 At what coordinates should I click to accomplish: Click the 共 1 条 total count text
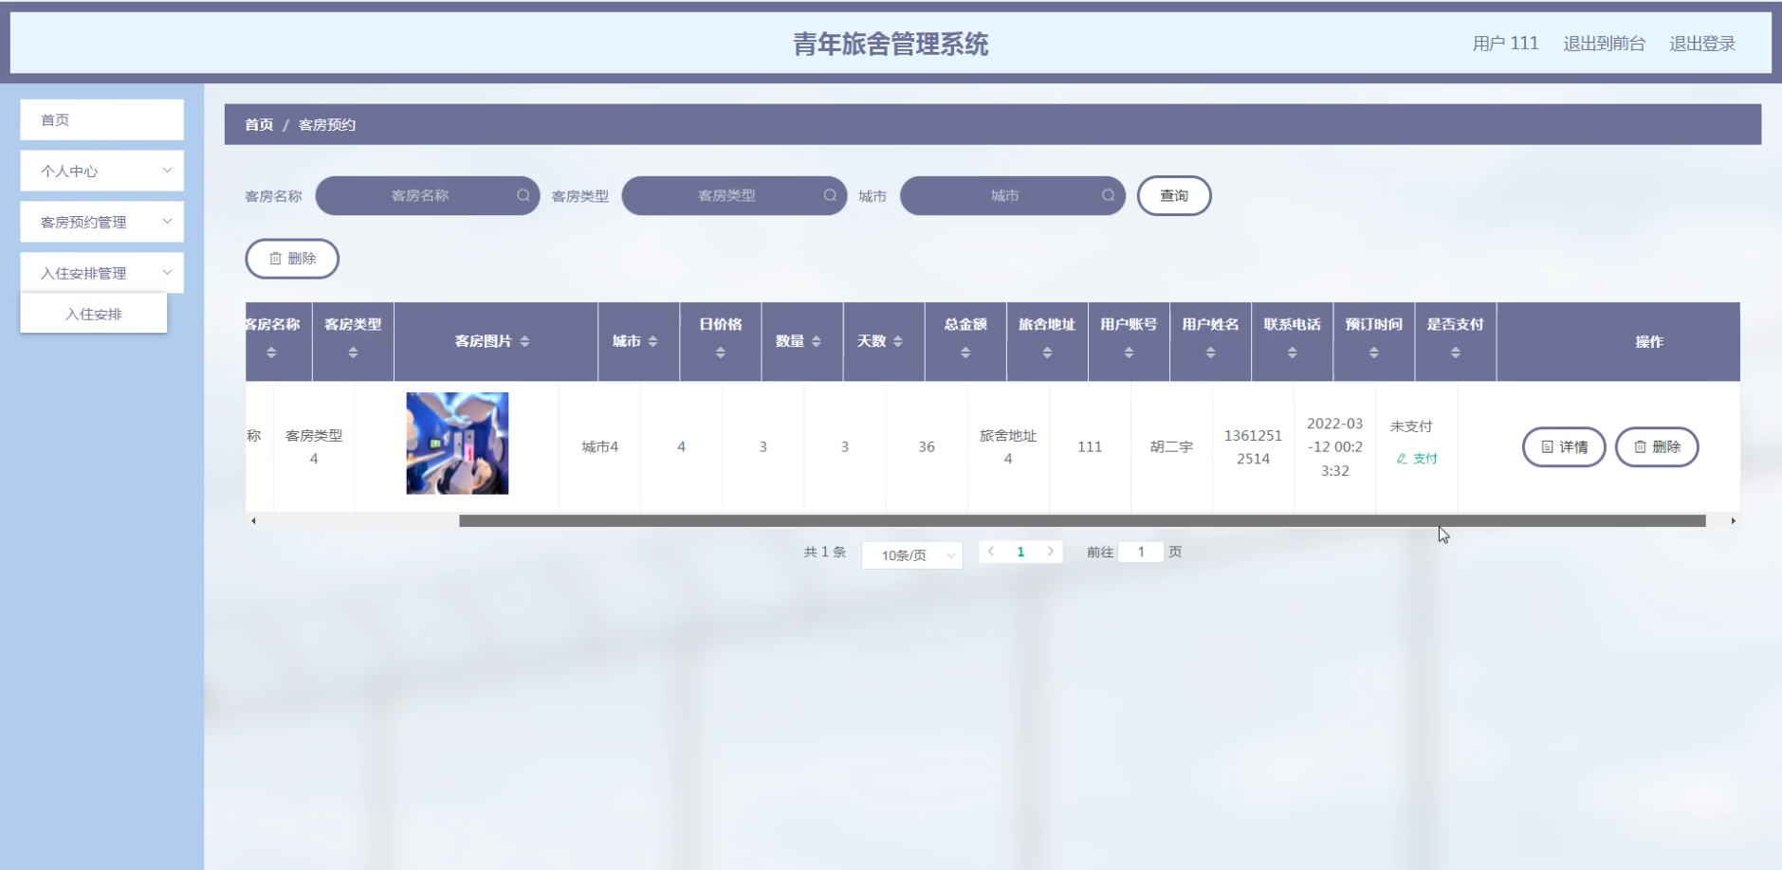click(825, 552)
